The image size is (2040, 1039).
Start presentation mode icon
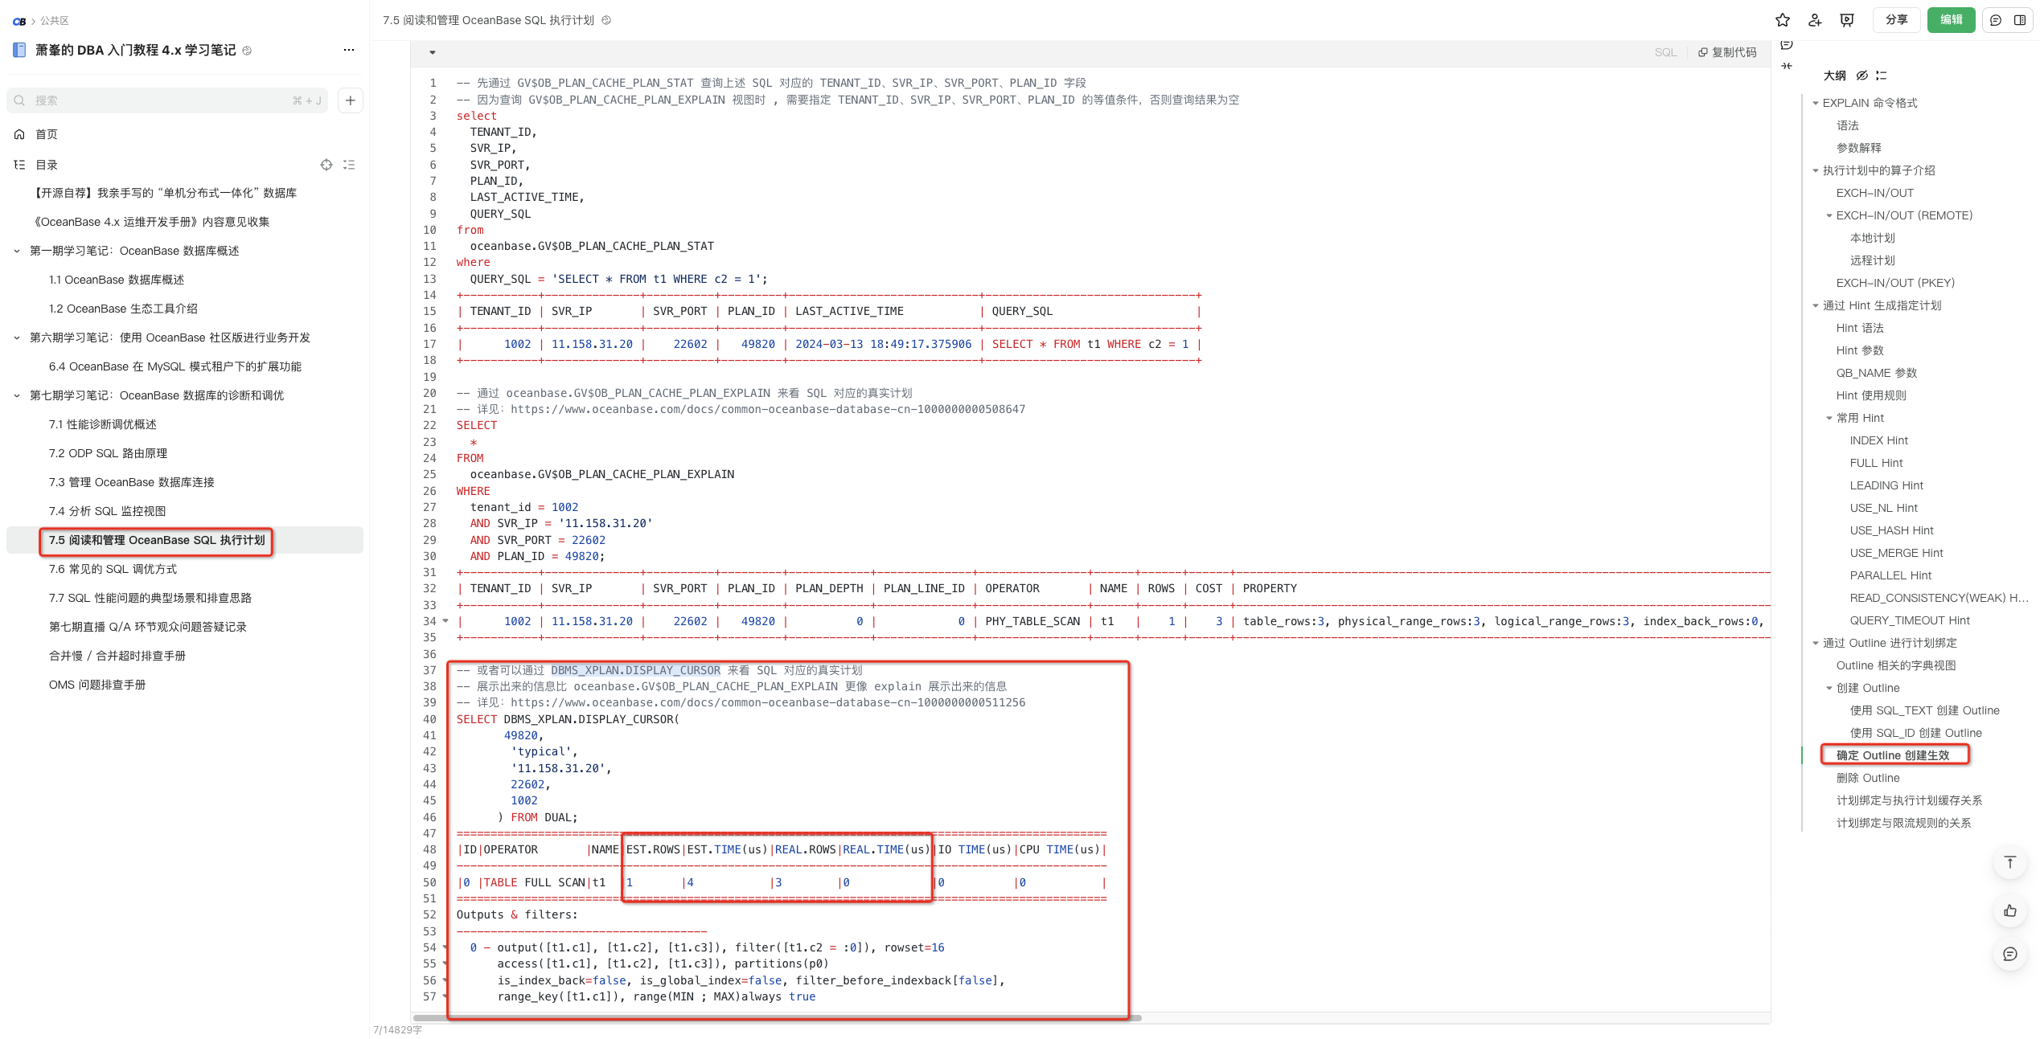click(x=1847, y=20)
